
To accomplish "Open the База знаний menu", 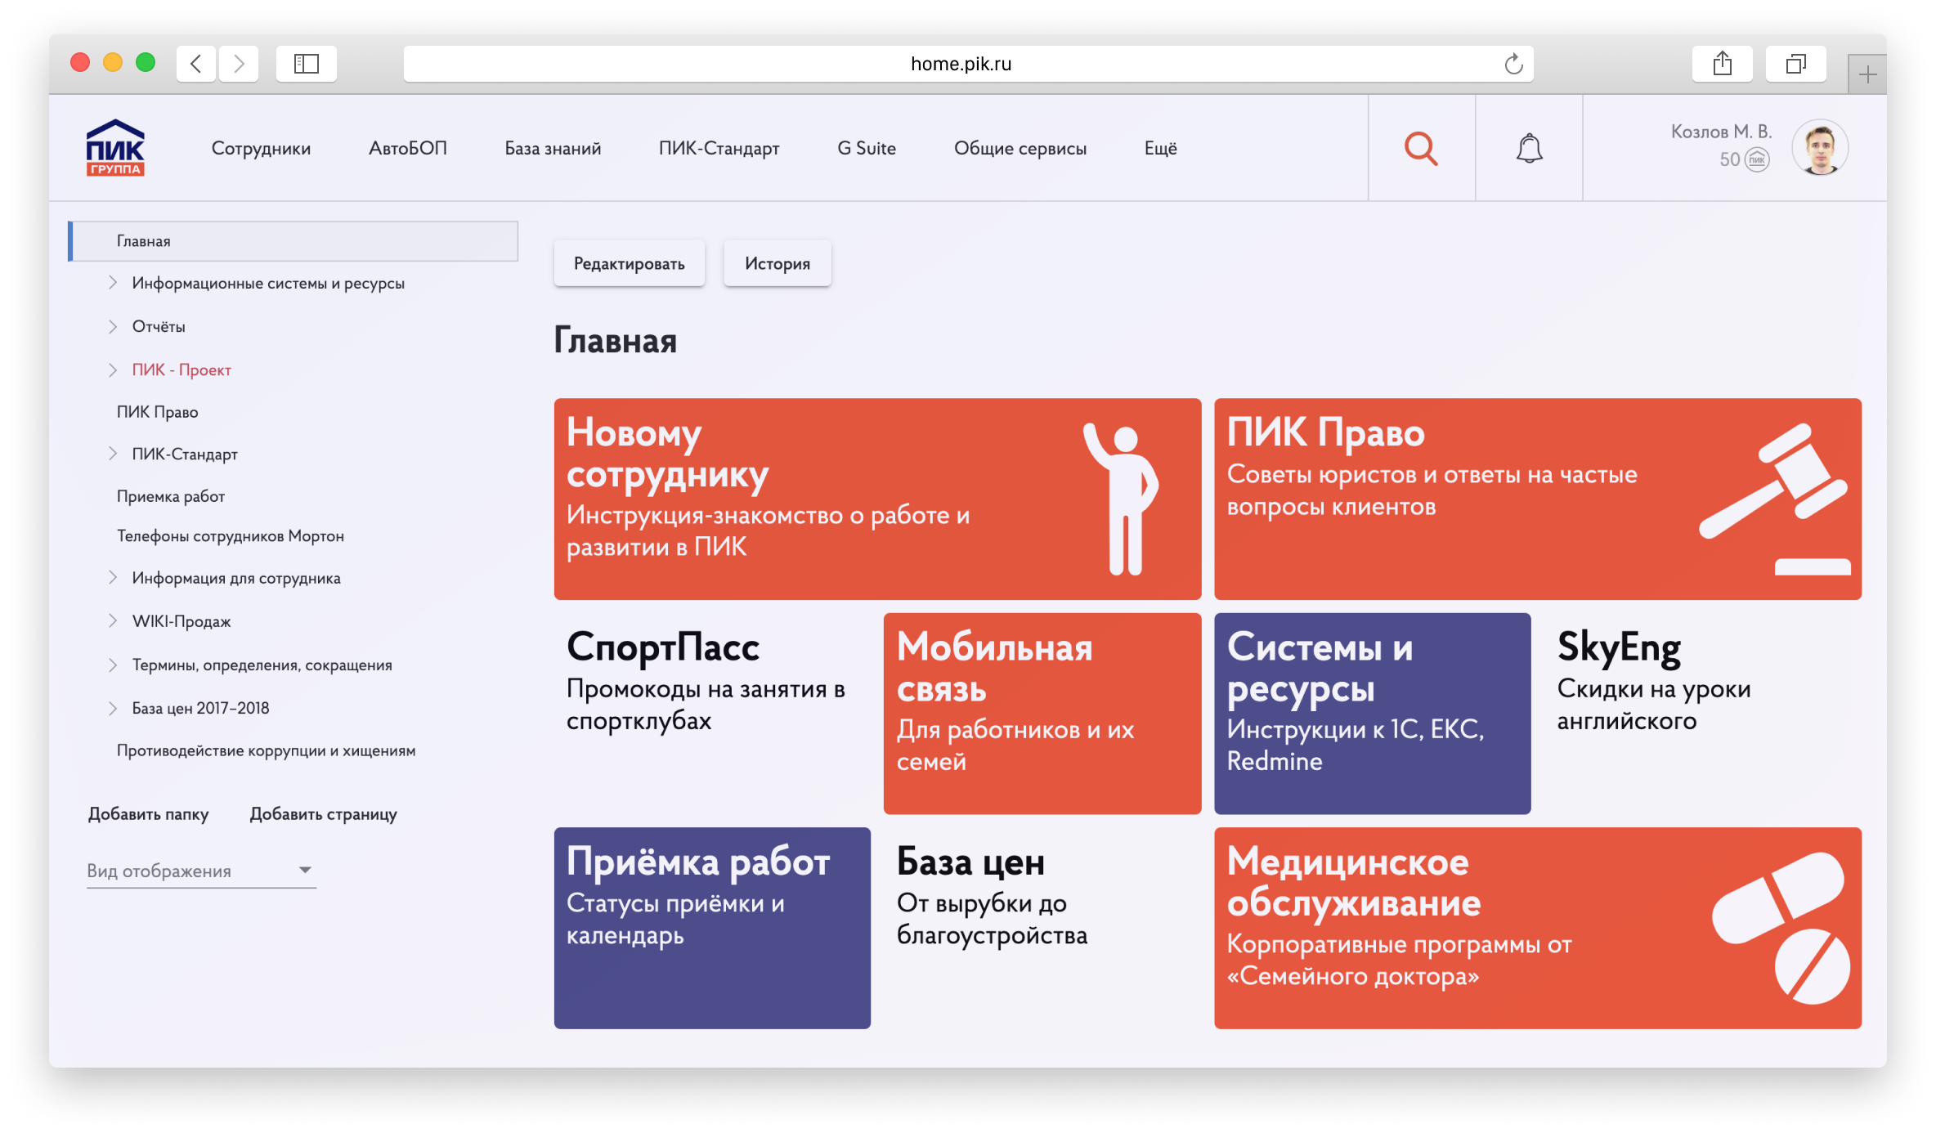I will tap(553, 148).
